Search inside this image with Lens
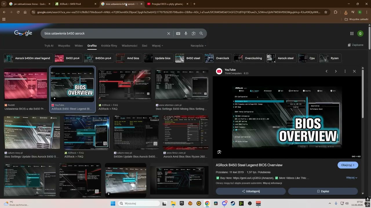 (219, 152)
